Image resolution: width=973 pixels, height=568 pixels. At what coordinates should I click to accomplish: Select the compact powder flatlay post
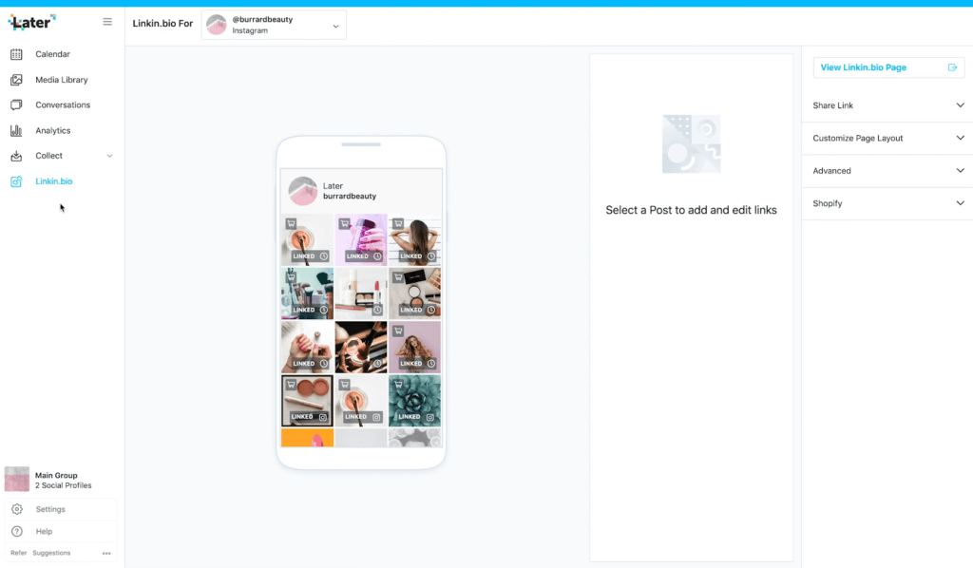point(414,293)
